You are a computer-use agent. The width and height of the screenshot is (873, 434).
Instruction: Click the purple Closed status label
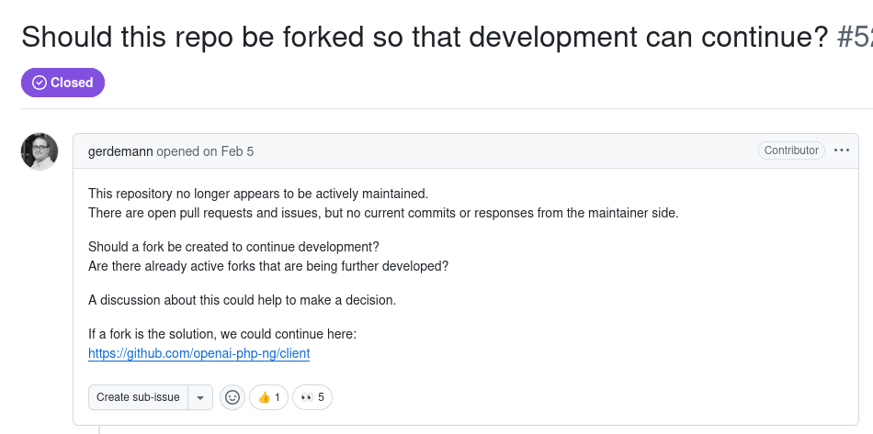[63, 83]
